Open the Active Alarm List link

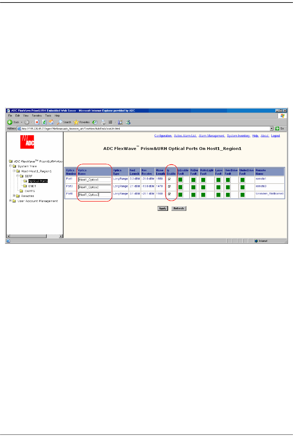point(185,136)
